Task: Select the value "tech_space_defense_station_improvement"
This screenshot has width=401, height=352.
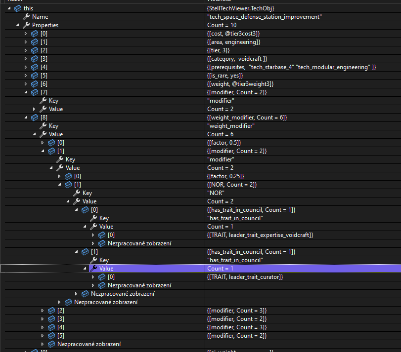Action: click(265, 17)
